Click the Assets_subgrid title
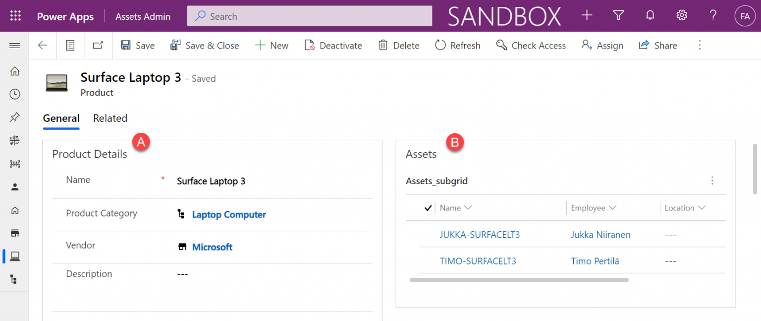761x321 pixels. (436, 181)
